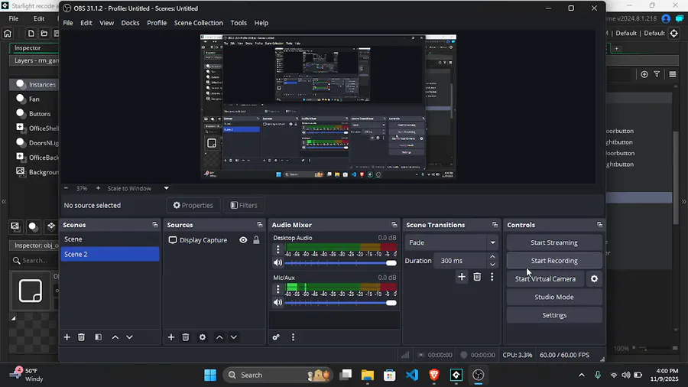Edit the transition Duration field
Screen dimensions: 688x387
tap(461, 261)
